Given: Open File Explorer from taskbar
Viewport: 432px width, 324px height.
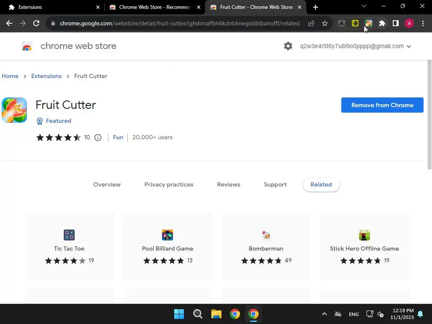Looking at the screenshot, I should [x=216, y=314].
